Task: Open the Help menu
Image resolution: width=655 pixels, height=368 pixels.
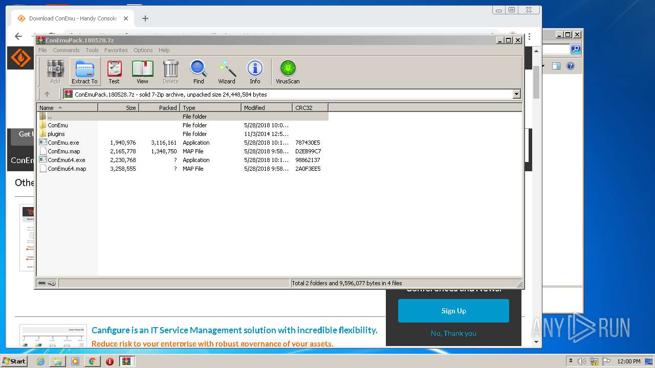Action: [164, 50]
